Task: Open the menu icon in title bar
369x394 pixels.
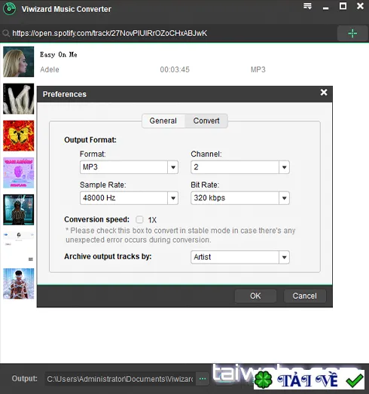Action: click(307, 6)
